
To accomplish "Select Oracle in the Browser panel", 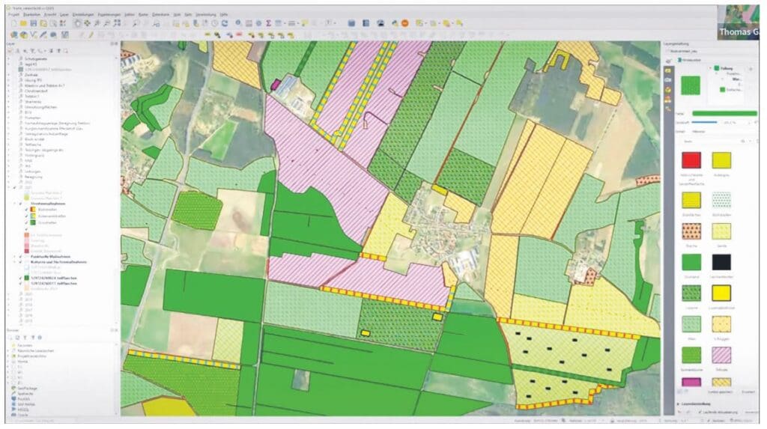I will [x=22, y=416].
